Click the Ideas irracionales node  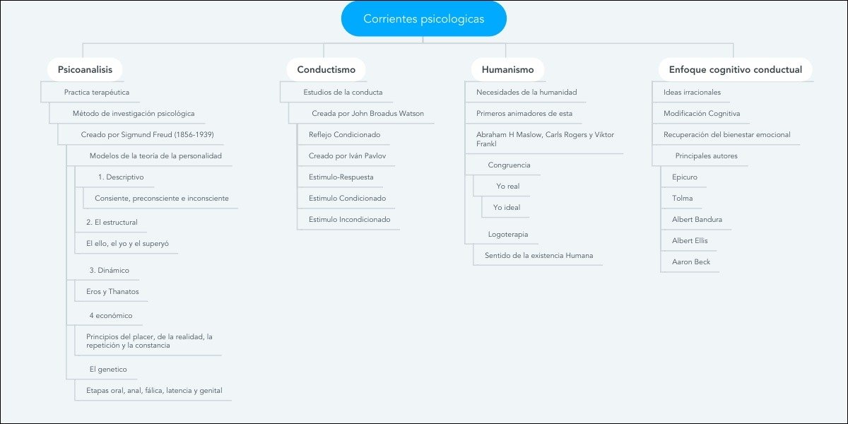pyautogui.click(x=692, y=92)
